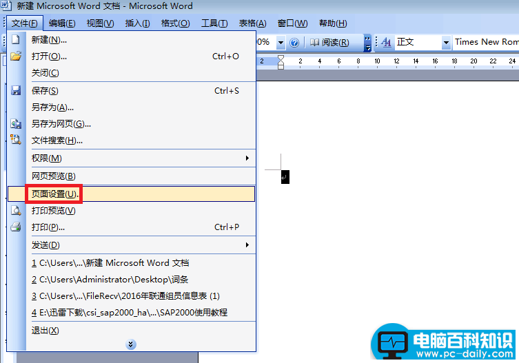The height and width of the screenshot is (363, 519).
Task: Select 另存为(A)... menu item
Action: click(x=132, y=107)
